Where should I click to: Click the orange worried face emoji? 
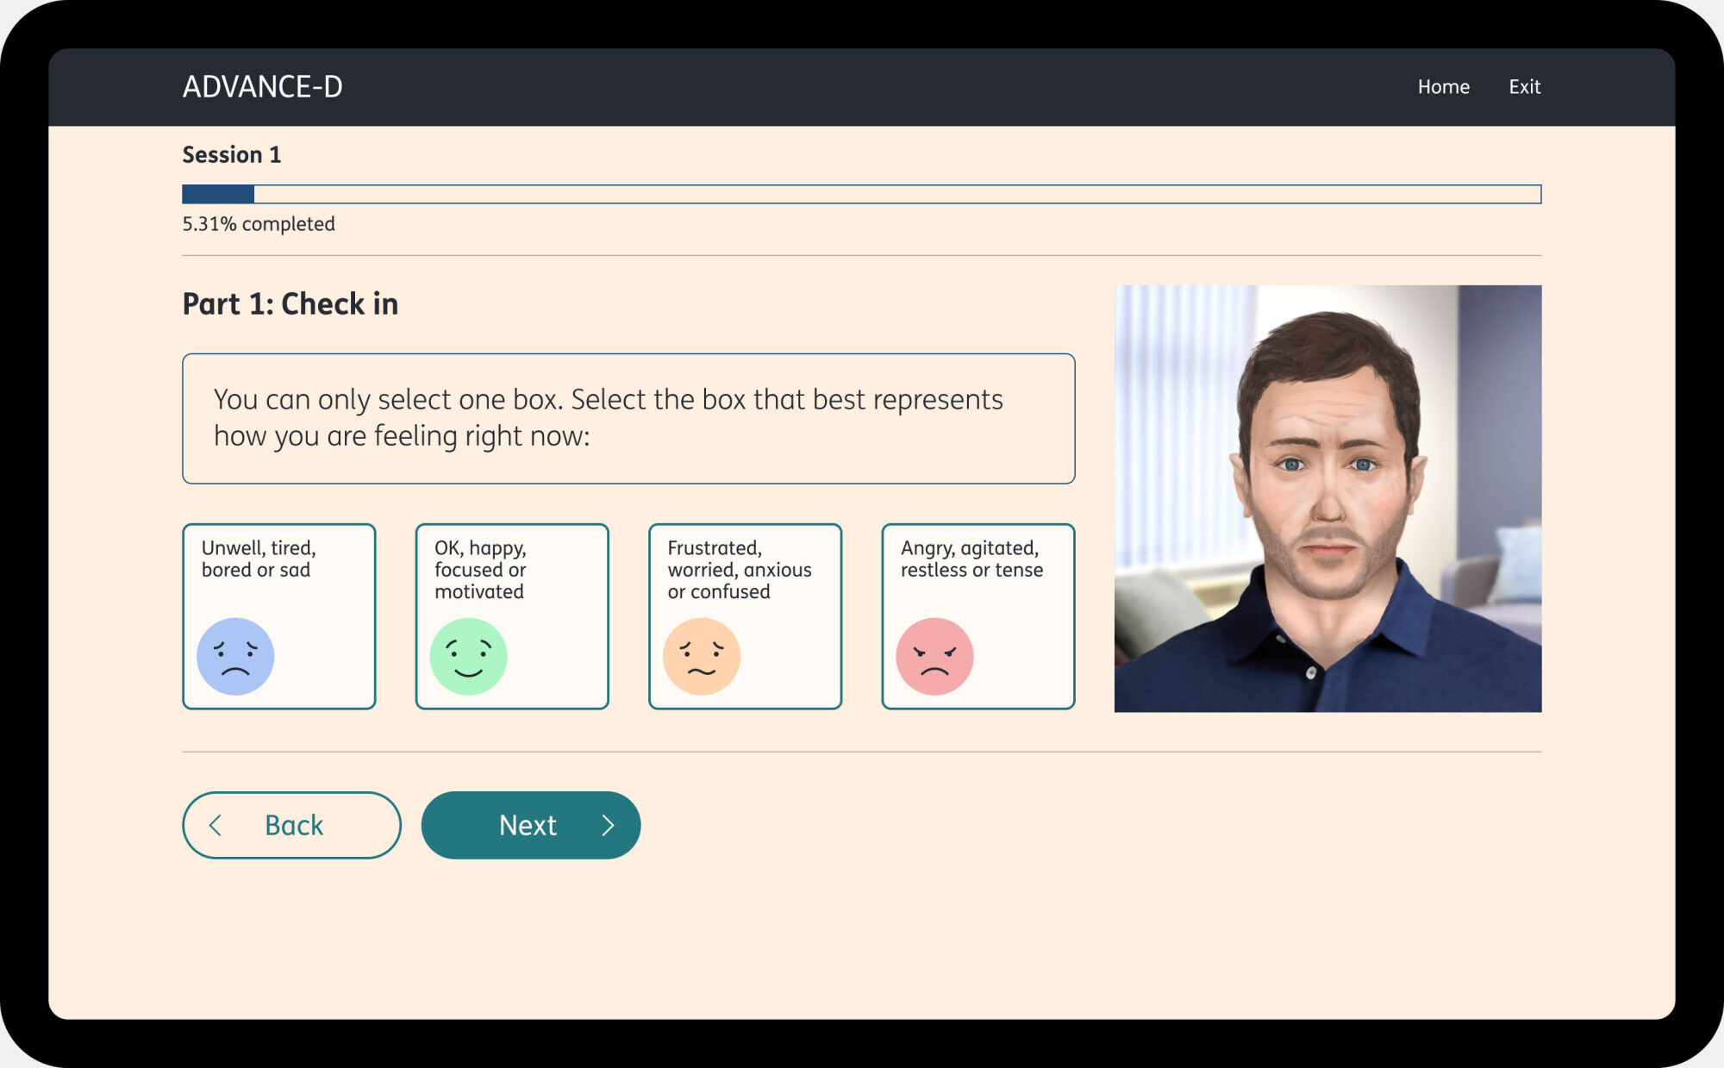[702, 656]
